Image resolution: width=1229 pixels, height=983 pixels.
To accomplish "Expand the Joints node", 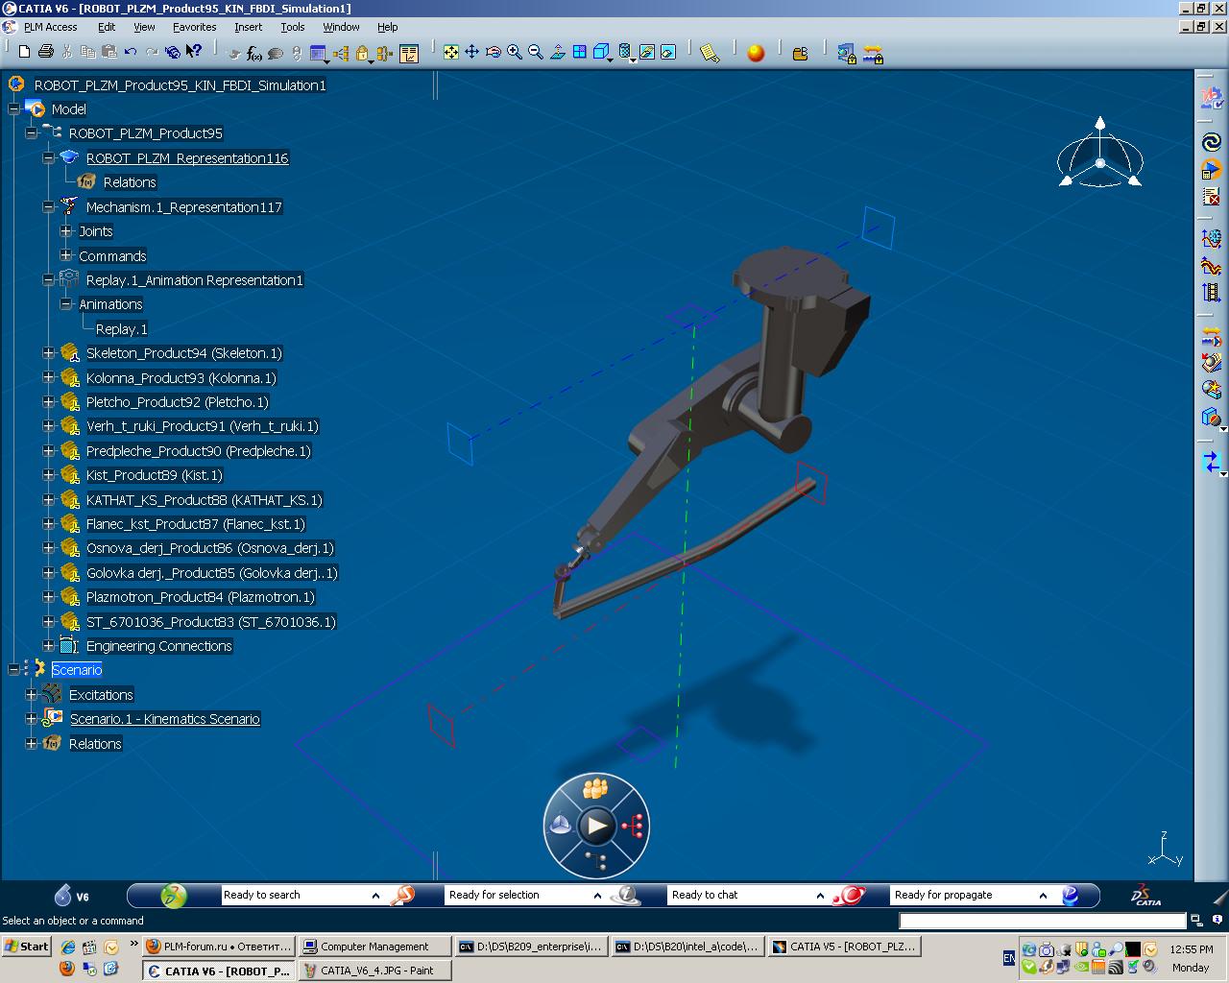I will [66, 231].
